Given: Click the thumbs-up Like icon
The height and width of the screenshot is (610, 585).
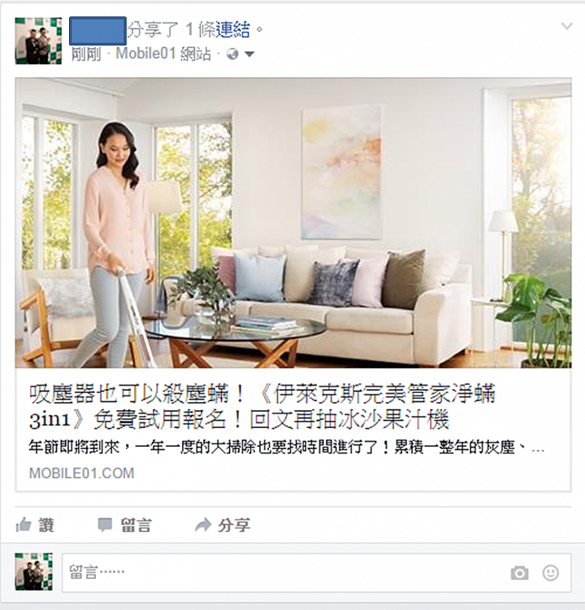Looking at the screenshot, I should tap(24, 526).
